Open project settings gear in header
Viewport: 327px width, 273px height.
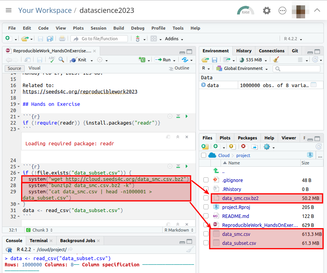(x=266, y=11)
